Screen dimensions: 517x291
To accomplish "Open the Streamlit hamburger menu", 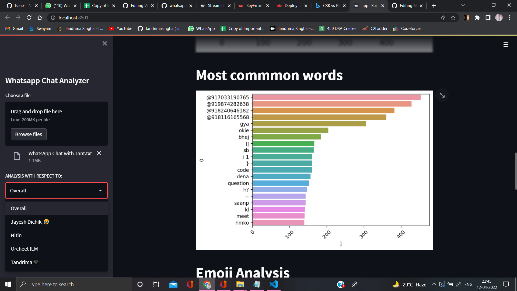I will pos(506,45).
